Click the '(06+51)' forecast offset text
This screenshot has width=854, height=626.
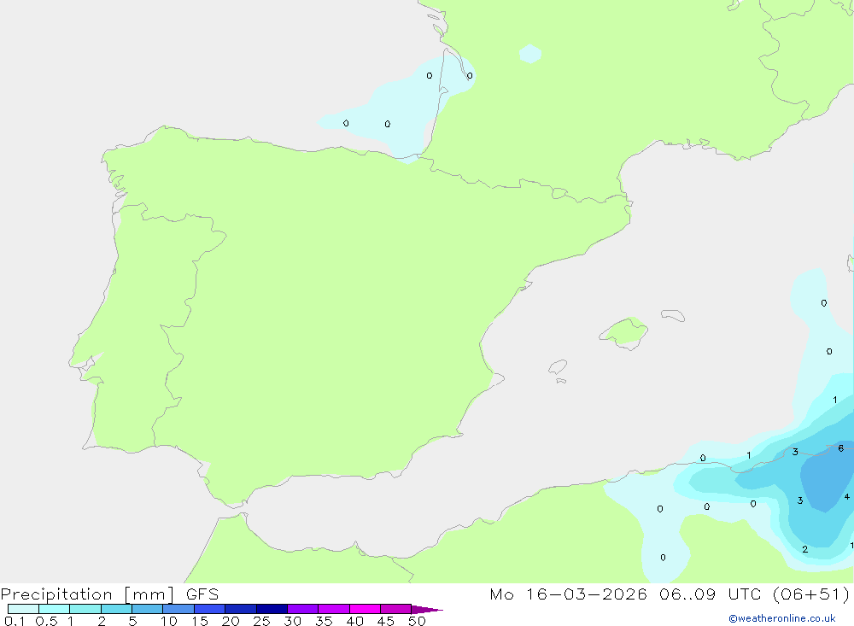click(811, 594)
